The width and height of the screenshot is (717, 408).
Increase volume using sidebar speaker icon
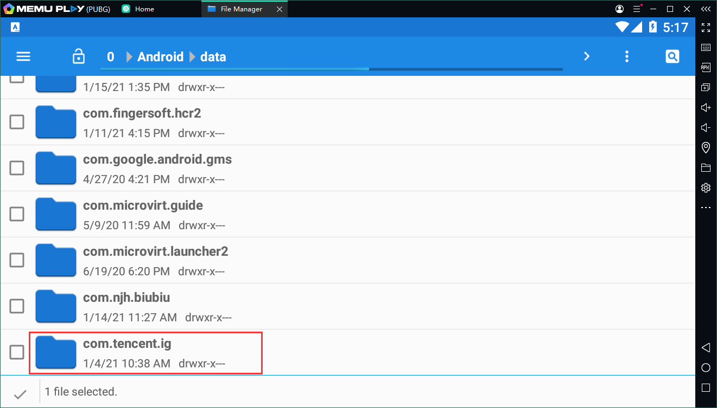click(x=706, y=107)
